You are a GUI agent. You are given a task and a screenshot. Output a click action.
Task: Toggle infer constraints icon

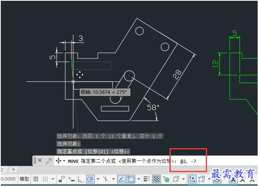tap(61, 179)
